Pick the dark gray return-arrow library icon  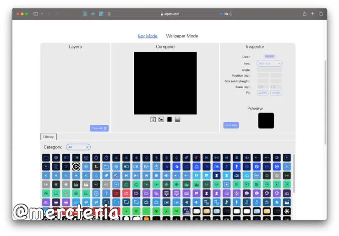[96, 166]
